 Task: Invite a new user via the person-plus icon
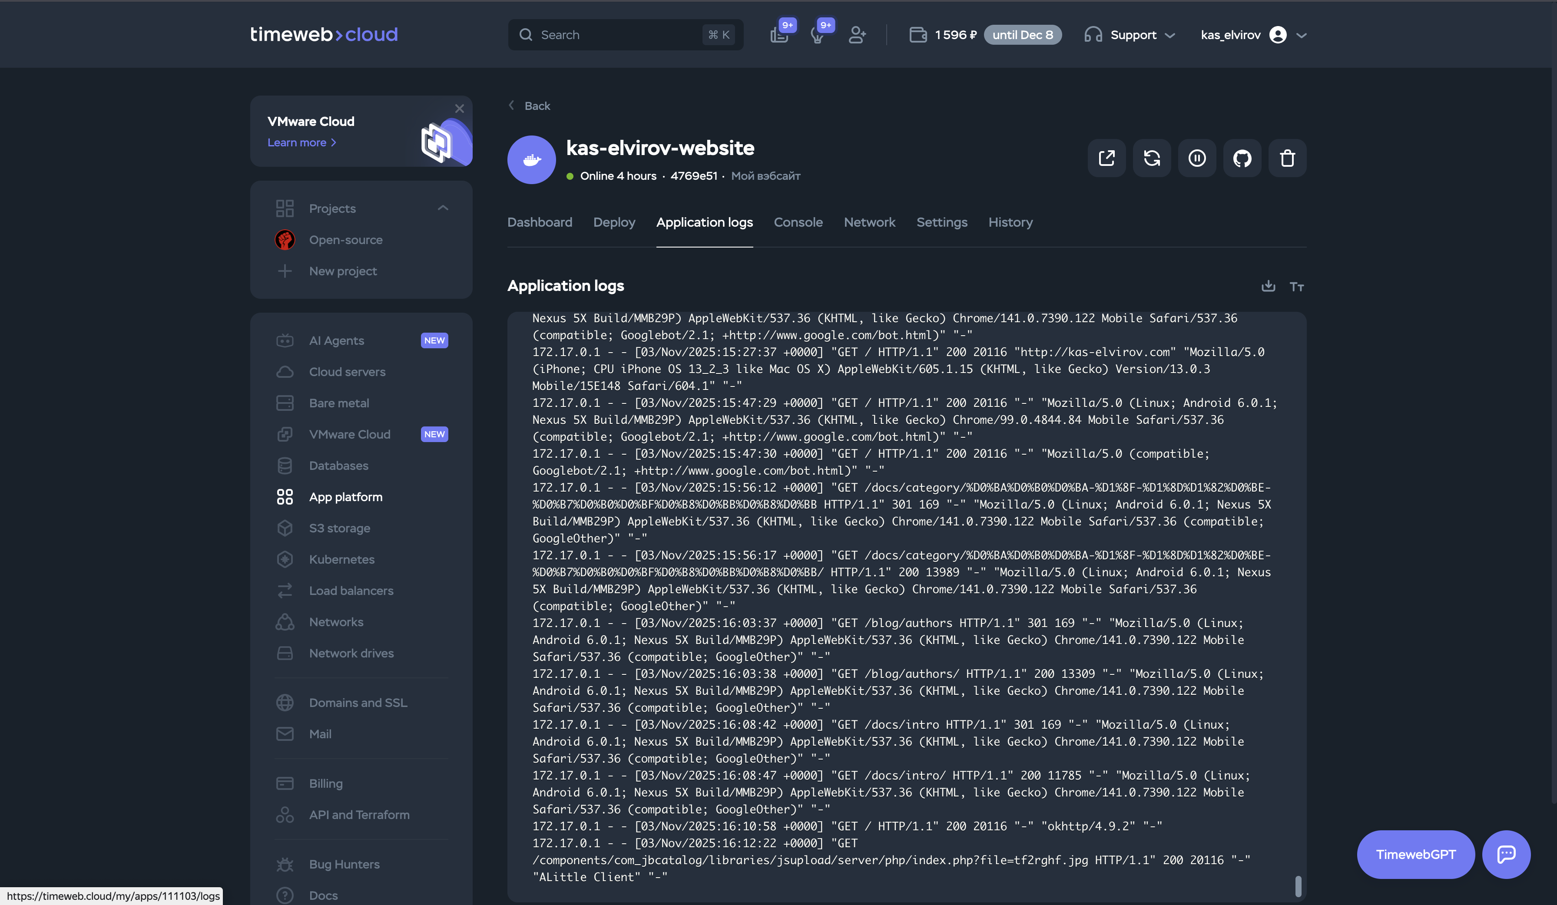click(x=858, y=35)
